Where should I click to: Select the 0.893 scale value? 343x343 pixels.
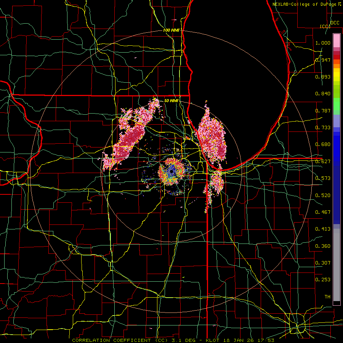coord(323,77)
